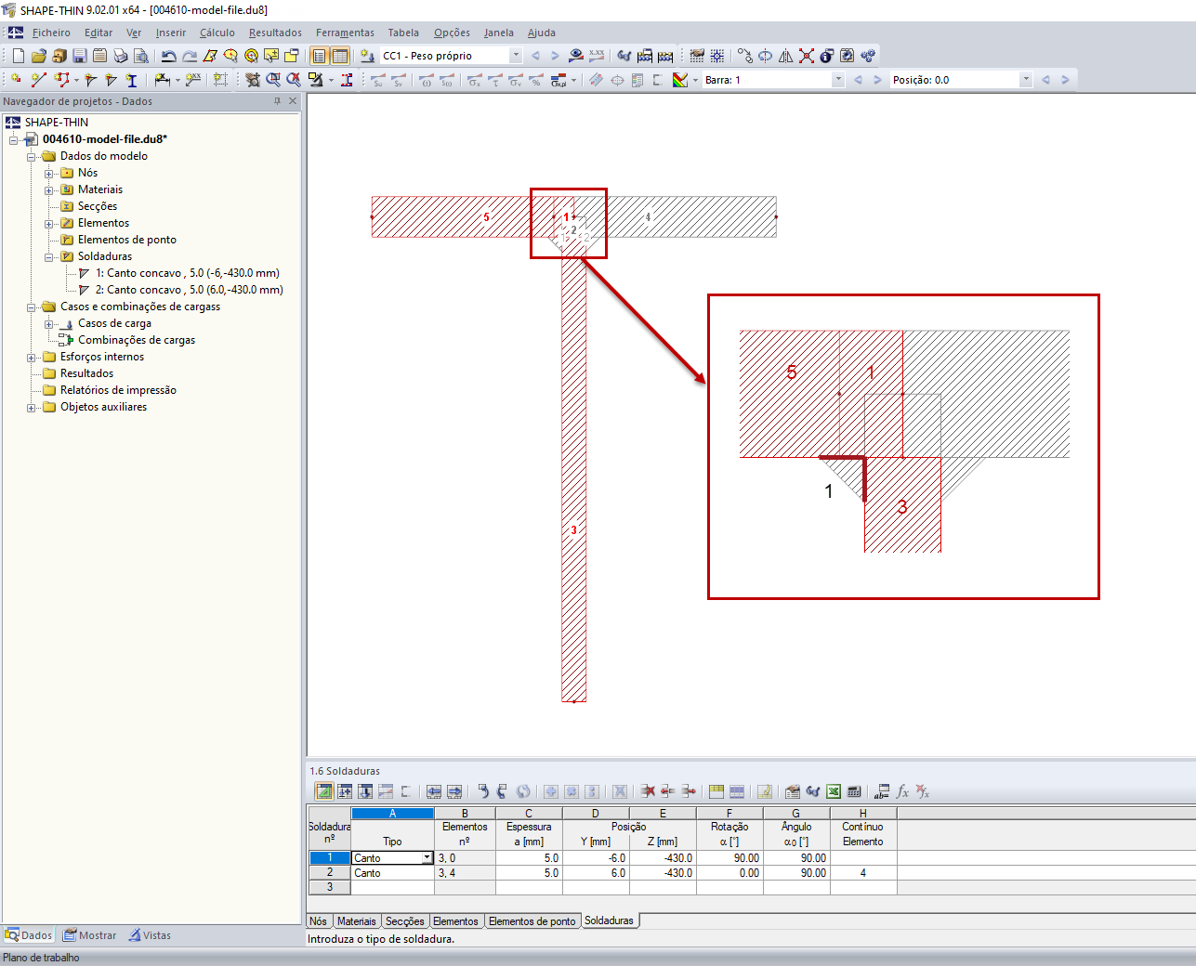Screen dimensions: 1196x966
Task: Switch to the Nós table tab
Action: [319, 921]
